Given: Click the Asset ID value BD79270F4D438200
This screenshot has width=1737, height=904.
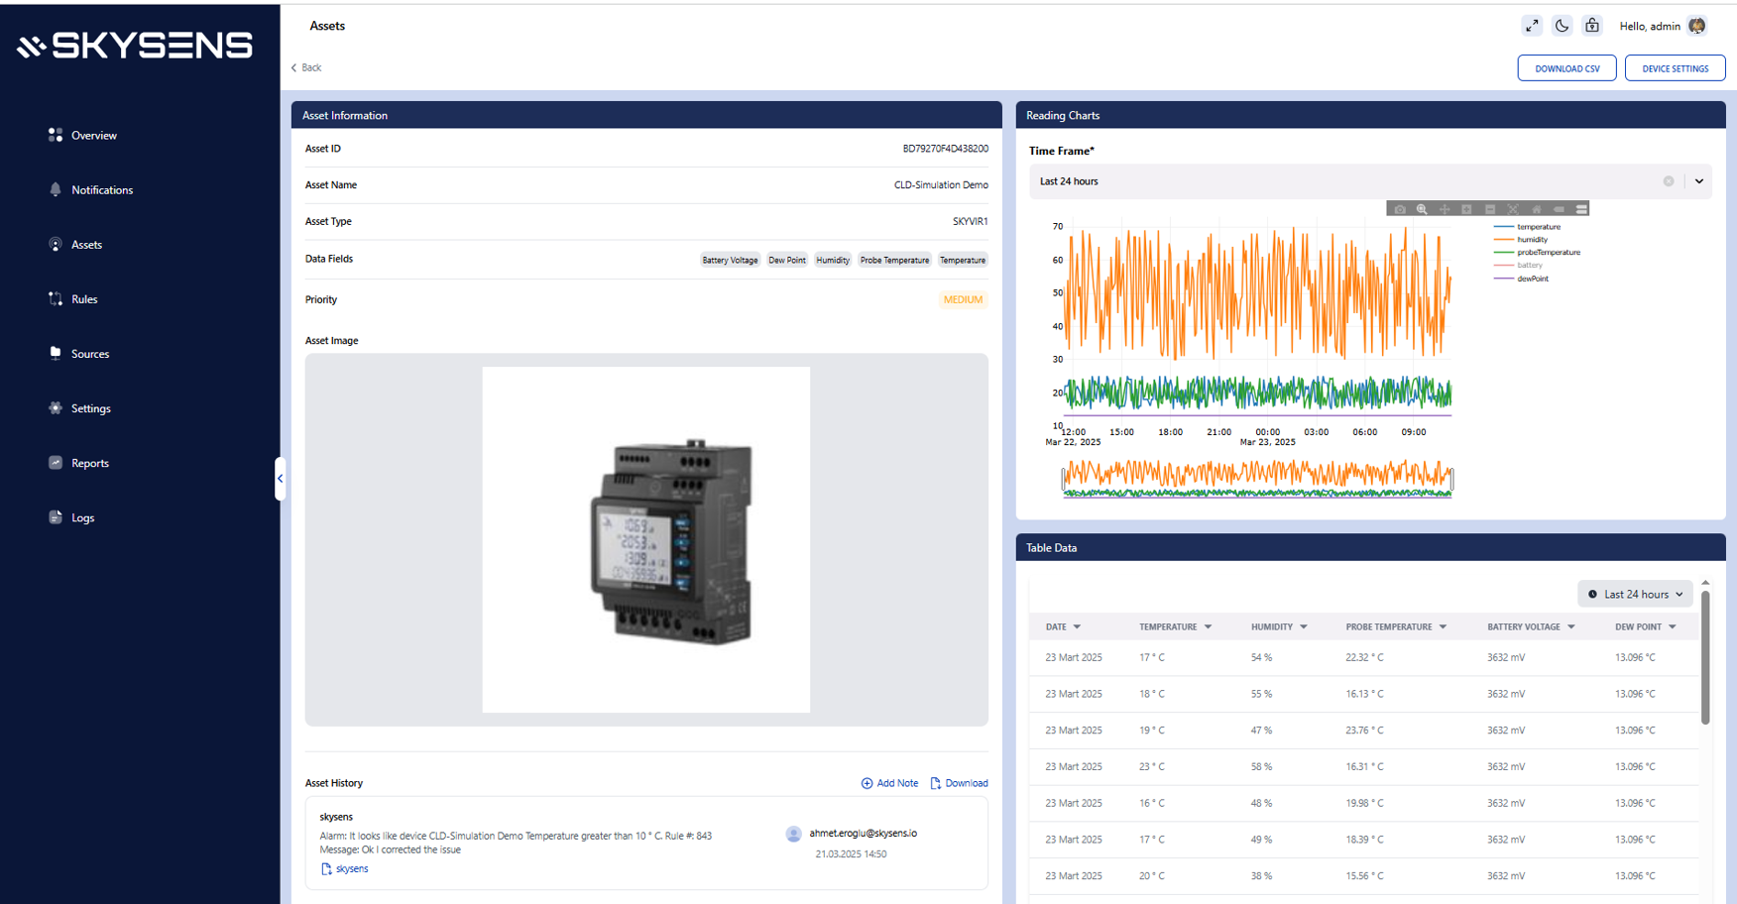Looking at the screenshot, I should tap(945, 149).
